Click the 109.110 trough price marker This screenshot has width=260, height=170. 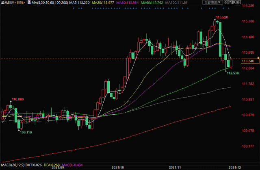26,133
